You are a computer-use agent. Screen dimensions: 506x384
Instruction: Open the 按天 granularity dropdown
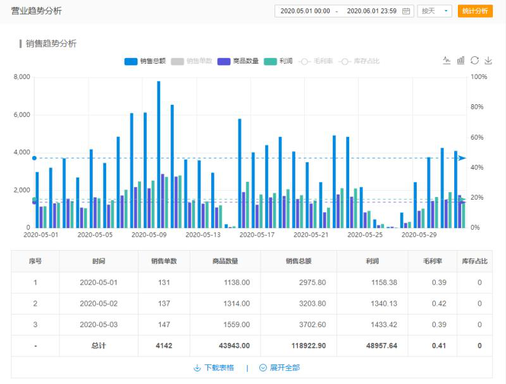pyautogui.click(x=435, y=11)
